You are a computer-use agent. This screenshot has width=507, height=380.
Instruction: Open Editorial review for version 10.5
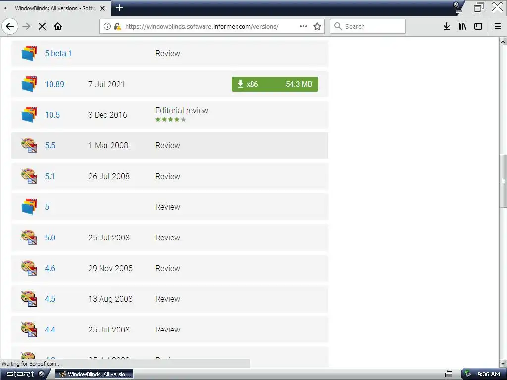click(x=182, y=110)
